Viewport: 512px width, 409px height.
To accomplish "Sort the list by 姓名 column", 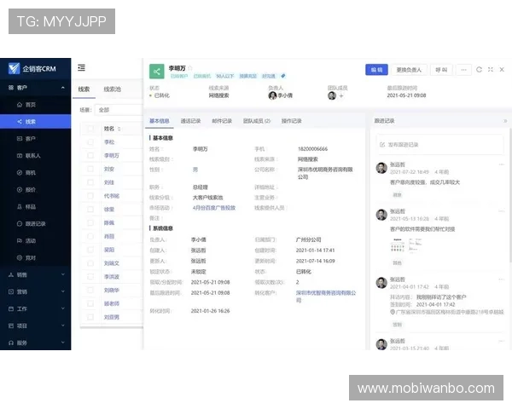I will point(119,129).
